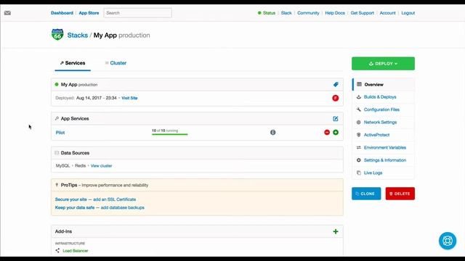Open Configuration Files page
Screen dimensions: 465x261
381,109
